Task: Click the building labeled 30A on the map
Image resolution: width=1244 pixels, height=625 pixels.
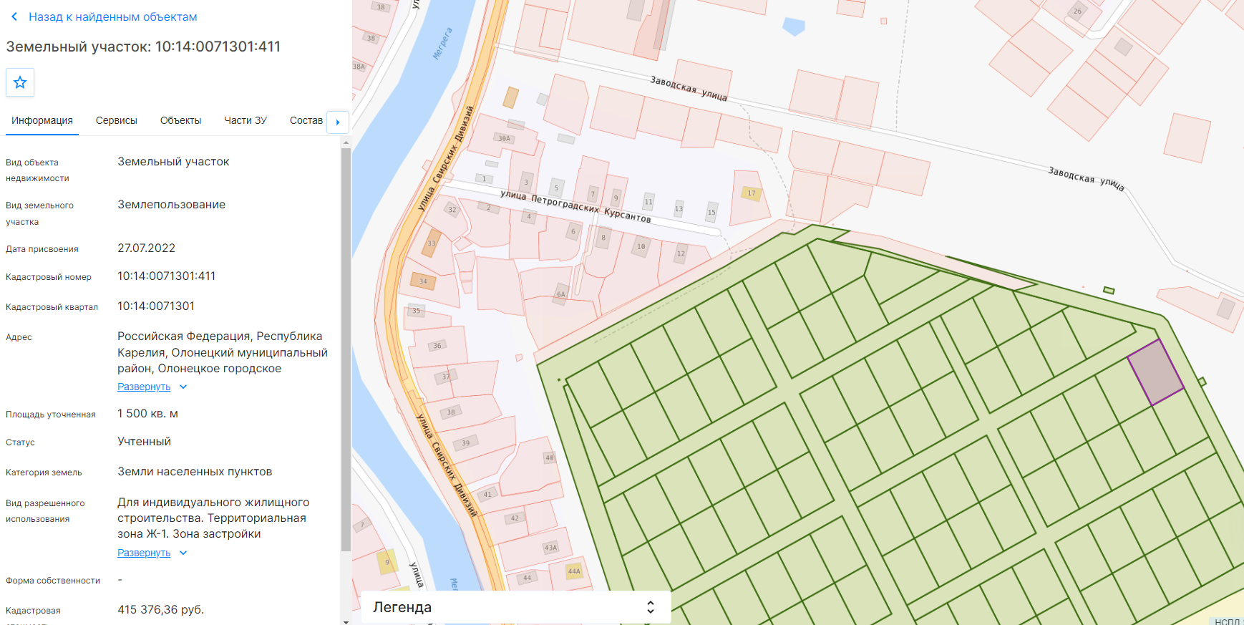Action: 505,138
